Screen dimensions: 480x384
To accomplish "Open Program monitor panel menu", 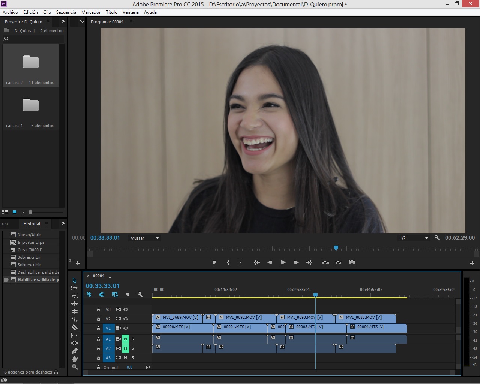I will (131, 22).
